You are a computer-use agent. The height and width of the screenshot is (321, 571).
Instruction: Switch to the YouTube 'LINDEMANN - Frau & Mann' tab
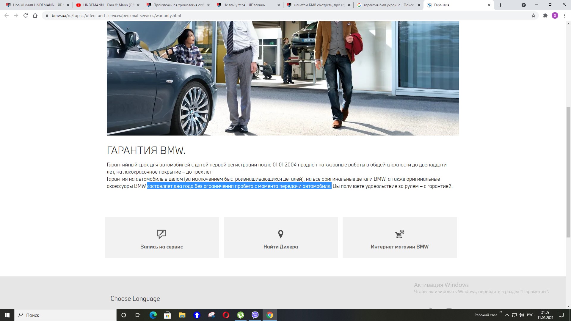pyautogui.click(x=108, y=5)
